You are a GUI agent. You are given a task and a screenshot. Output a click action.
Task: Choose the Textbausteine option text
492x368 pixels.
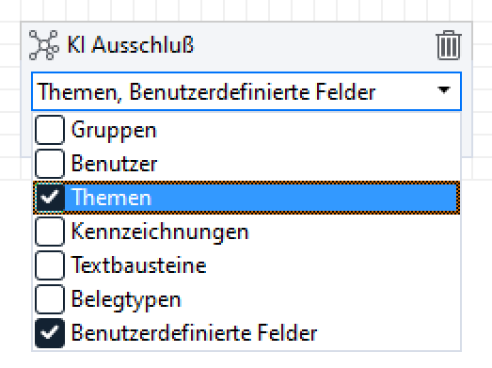[138, 265]
